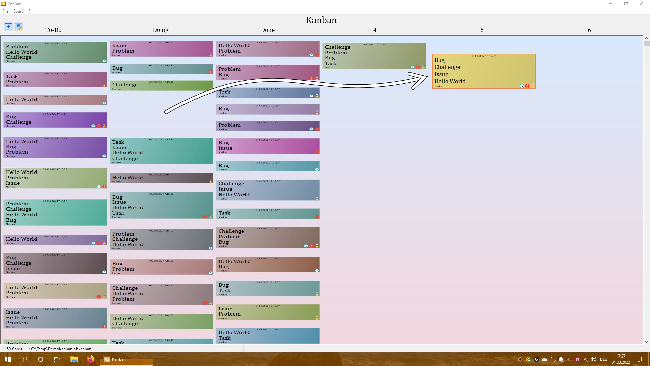Open the OneDrive cloud tray icon
This screenshot has height=366, width=650.
click(x=545, y=359)
